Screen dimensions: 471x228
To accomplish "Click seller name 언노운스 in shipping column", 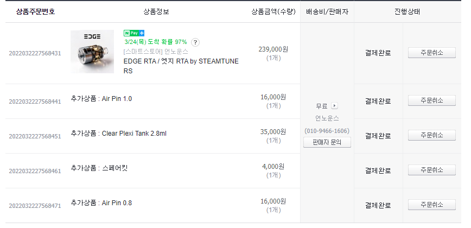I will pos(327,118).
